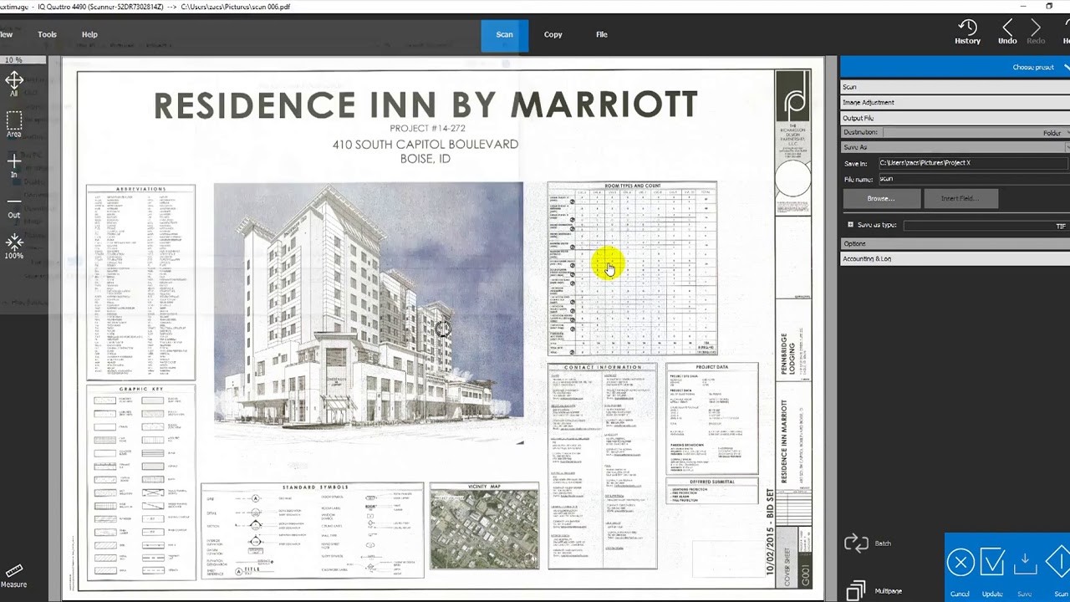Expand the Options section

coord(955,243)
